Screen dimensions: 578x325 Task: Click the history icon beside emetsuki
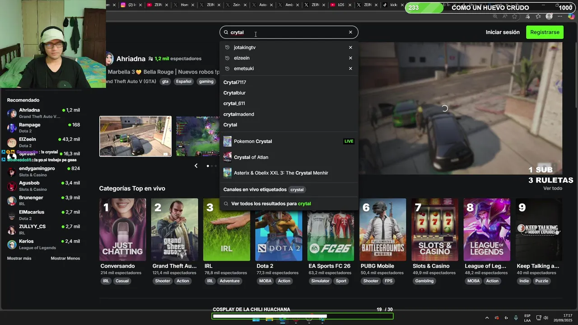coord(227,69)
